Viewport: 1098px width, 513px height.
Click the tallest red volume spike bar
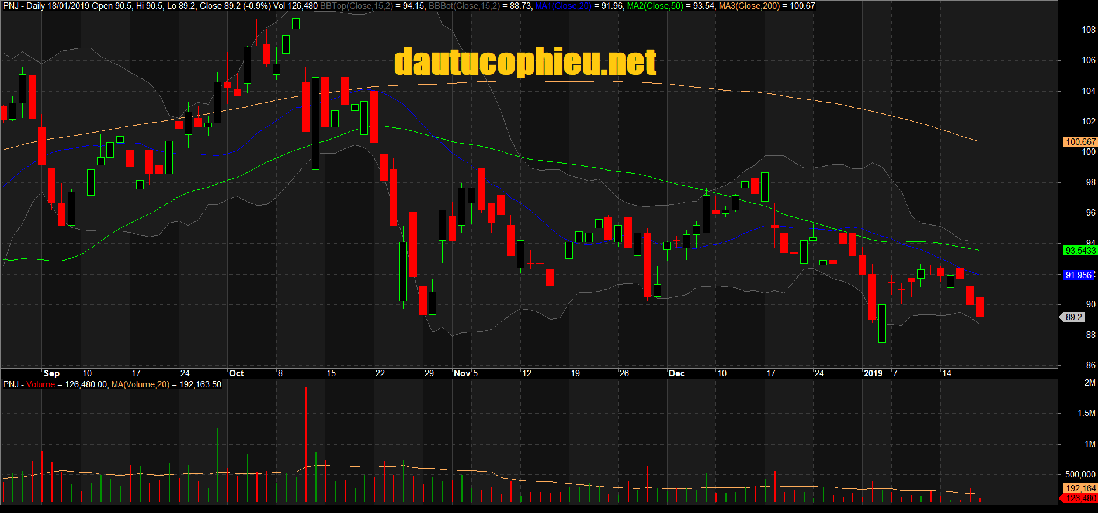(305, 444)
